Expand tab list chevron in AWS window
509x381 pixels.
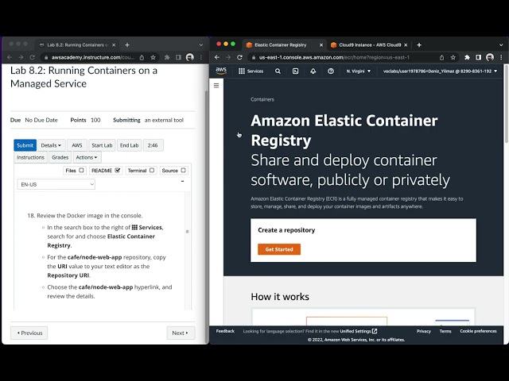501,45
